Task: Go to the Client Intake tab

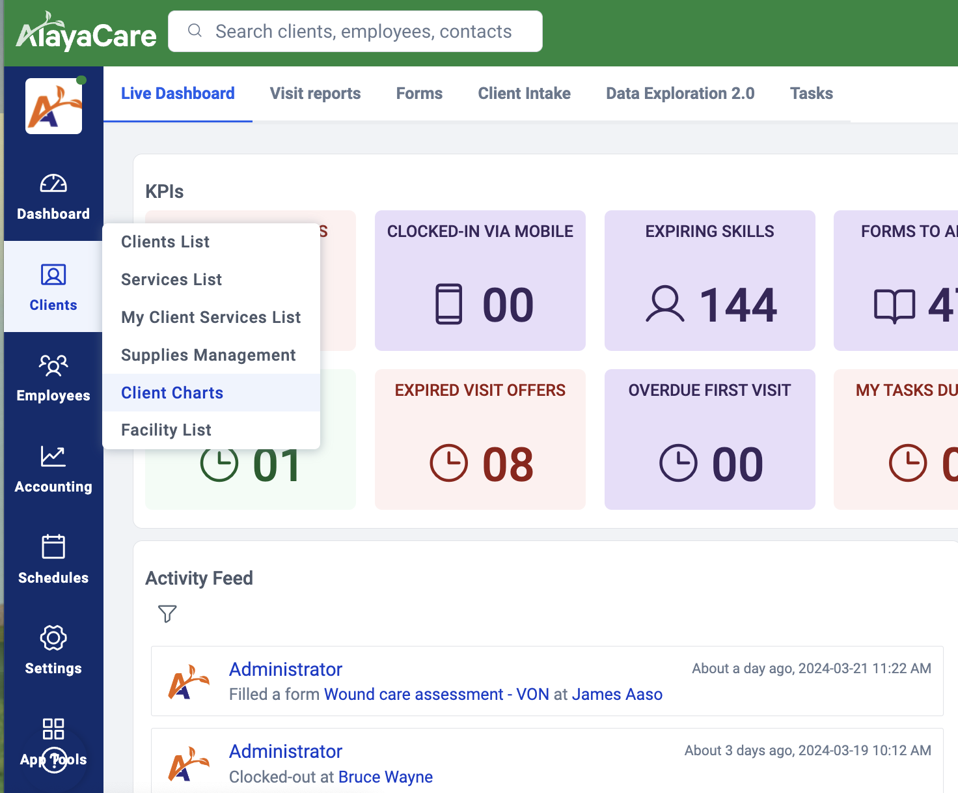Action: 524,93
